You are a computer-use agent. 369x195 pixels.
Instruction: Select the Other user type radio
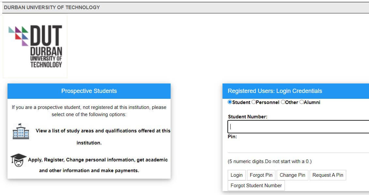pos(283,102)
